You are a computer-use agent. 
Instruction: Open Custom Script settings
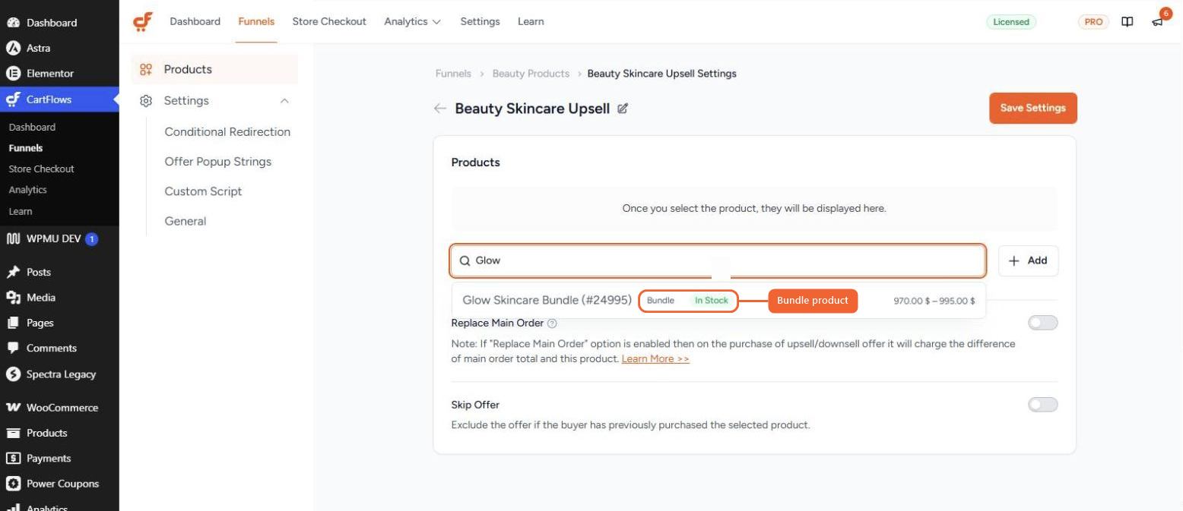coord(203,191)
